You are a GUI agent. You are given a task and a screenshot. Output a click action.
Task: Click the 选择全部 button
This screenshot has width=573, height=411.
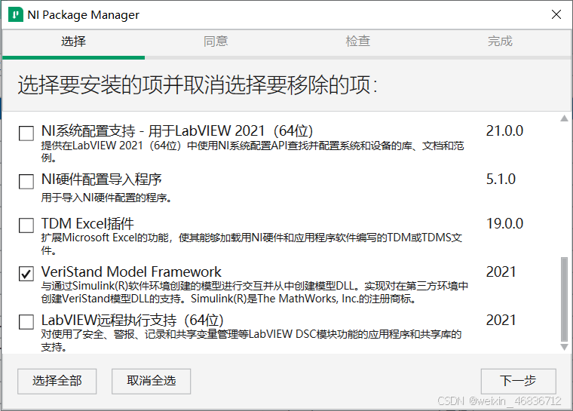pyautogui.click(x=57, y=381)
